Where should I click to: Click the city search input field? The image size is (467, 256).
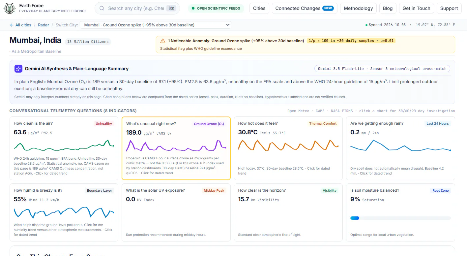click(x=137, y=8)
